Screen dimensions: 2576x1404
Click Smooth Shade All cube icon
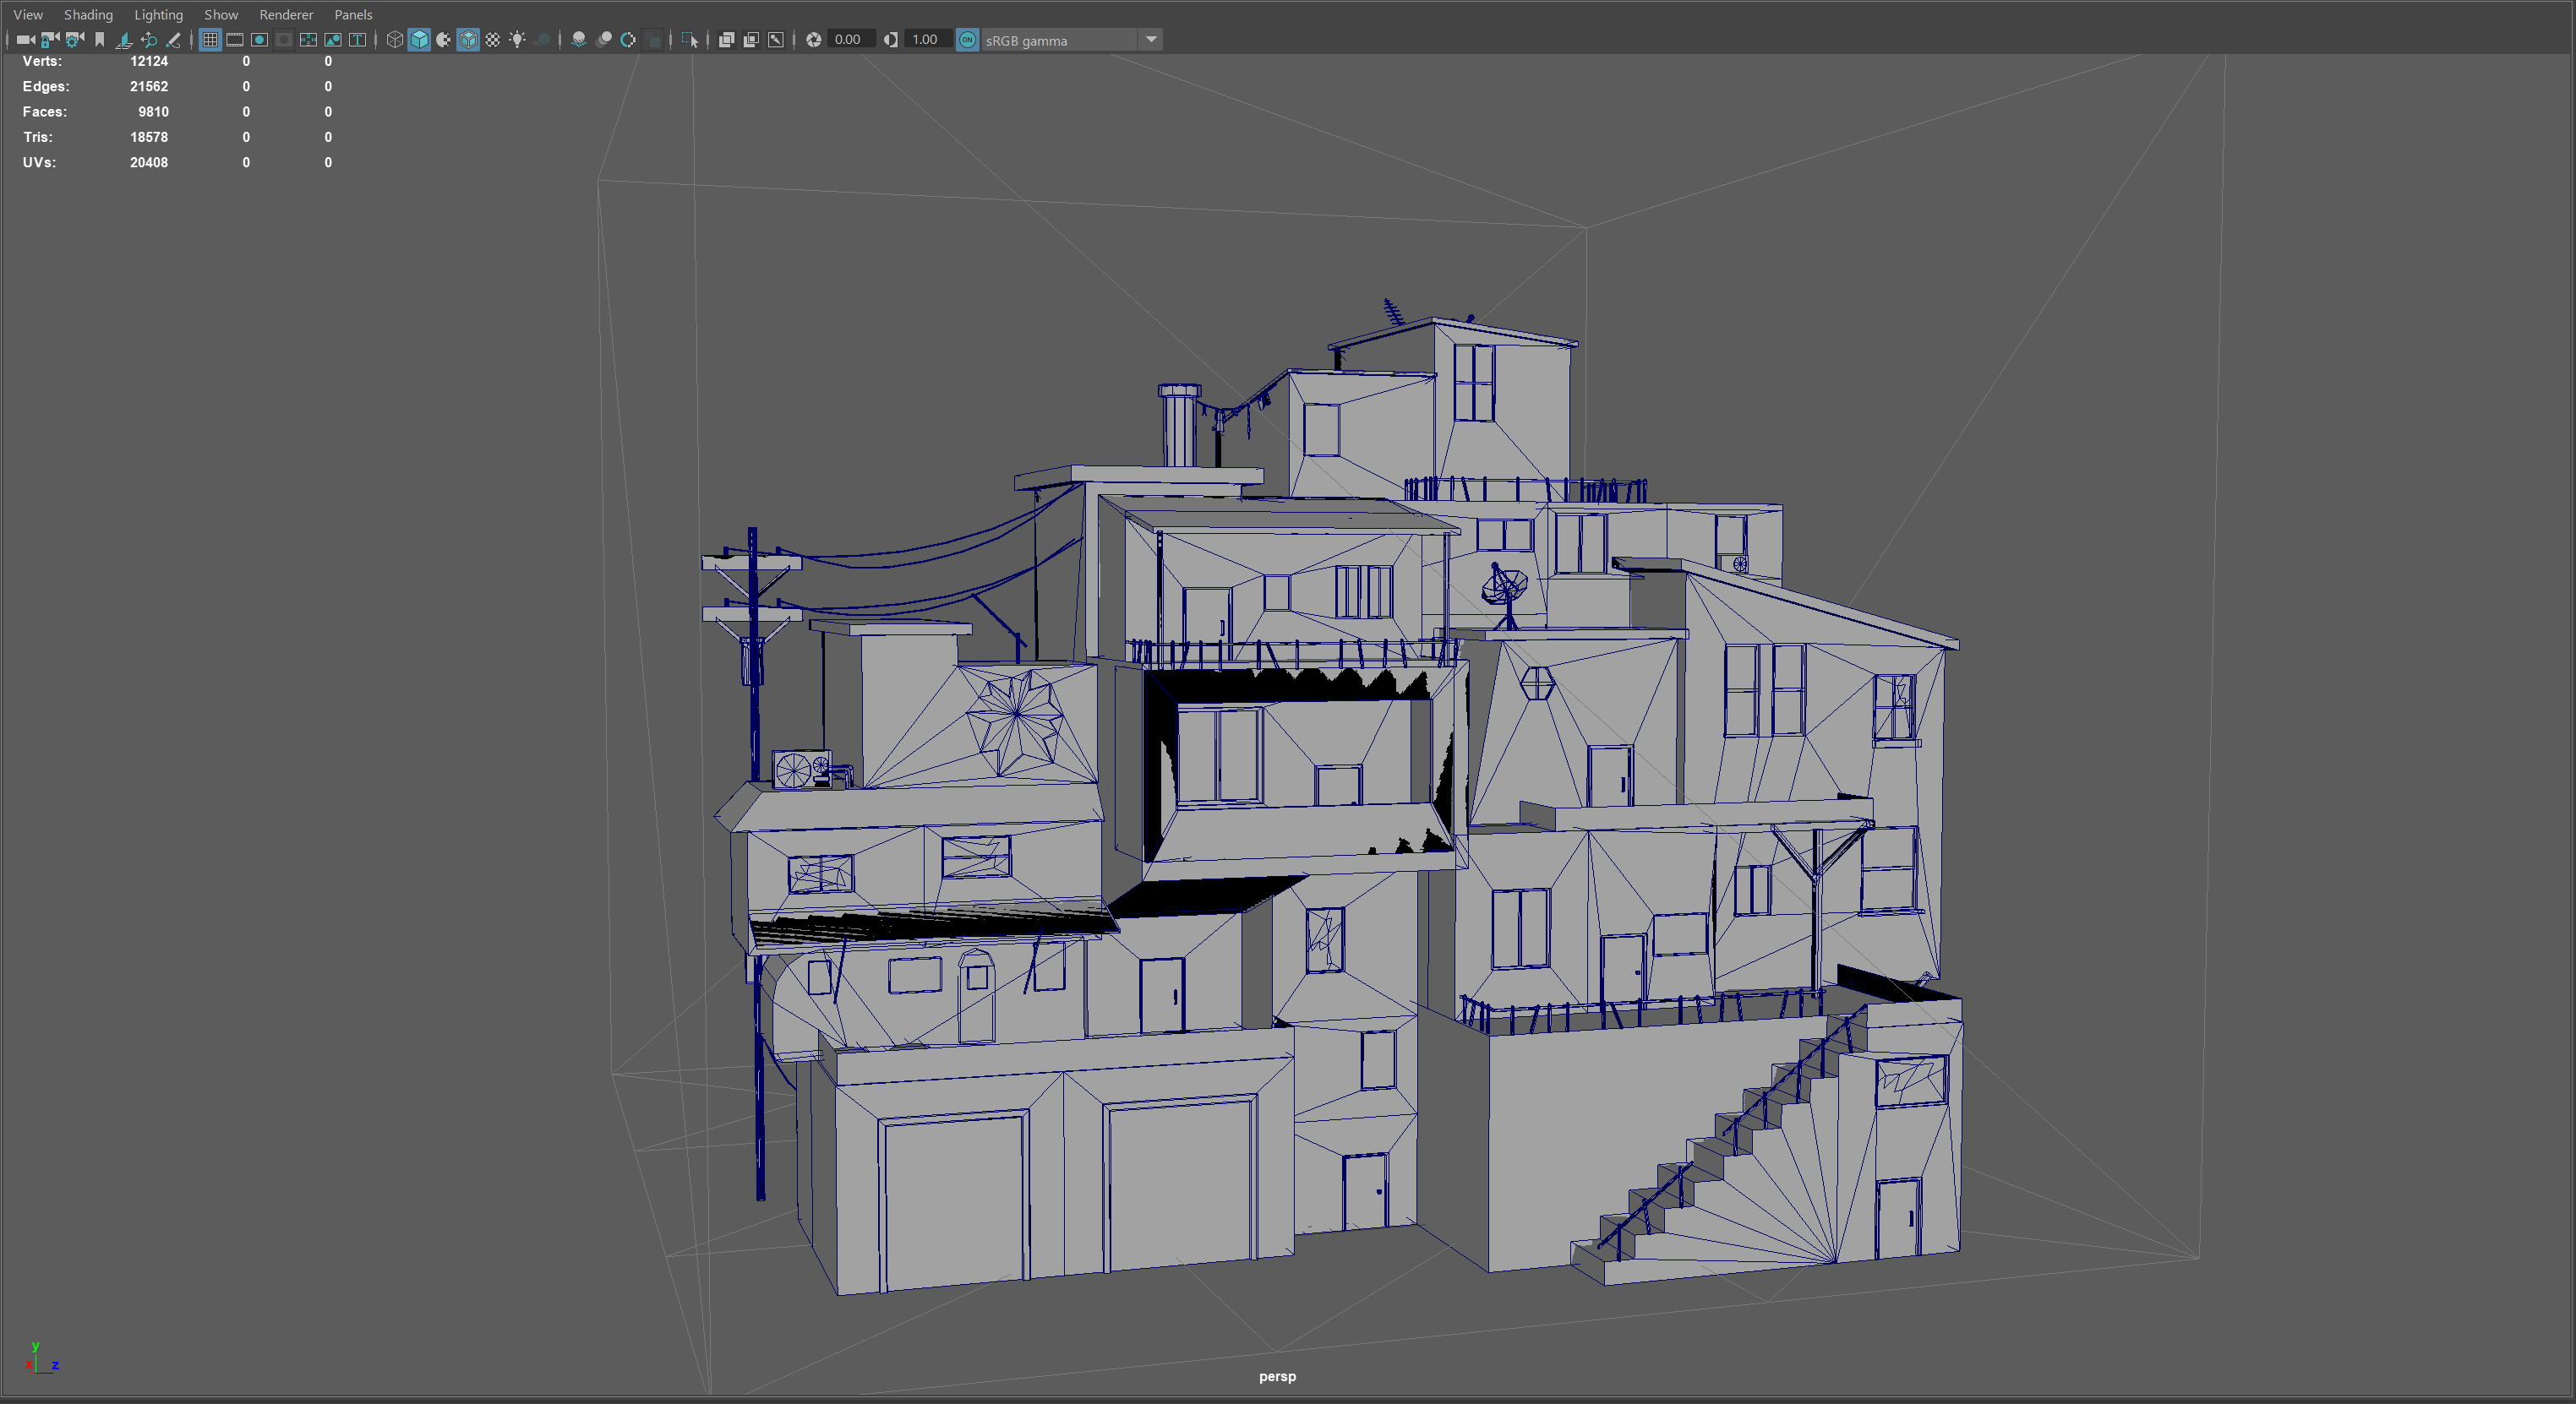(x=419, y=40)
